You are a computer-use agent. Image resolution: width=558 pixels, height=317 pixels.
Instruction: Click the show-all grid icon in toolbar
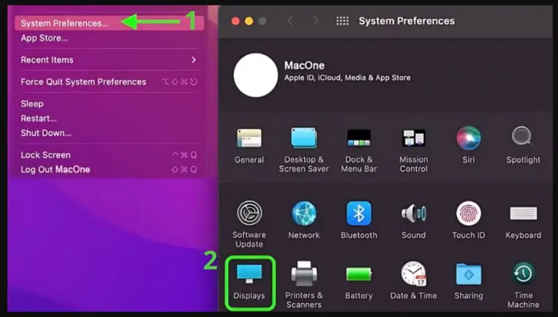coord(342,21)
